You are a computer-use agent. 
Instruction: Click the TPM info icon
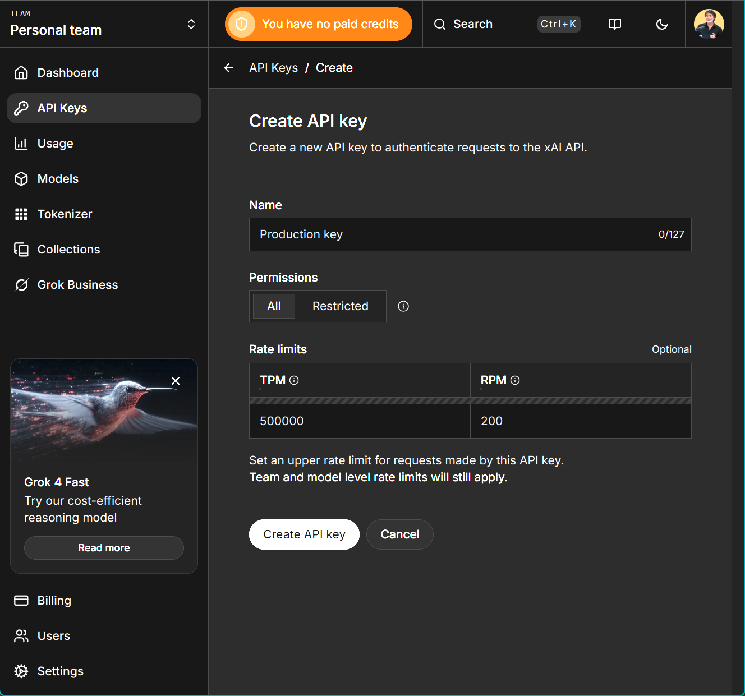pyautogui.click(x=294, y=380)
